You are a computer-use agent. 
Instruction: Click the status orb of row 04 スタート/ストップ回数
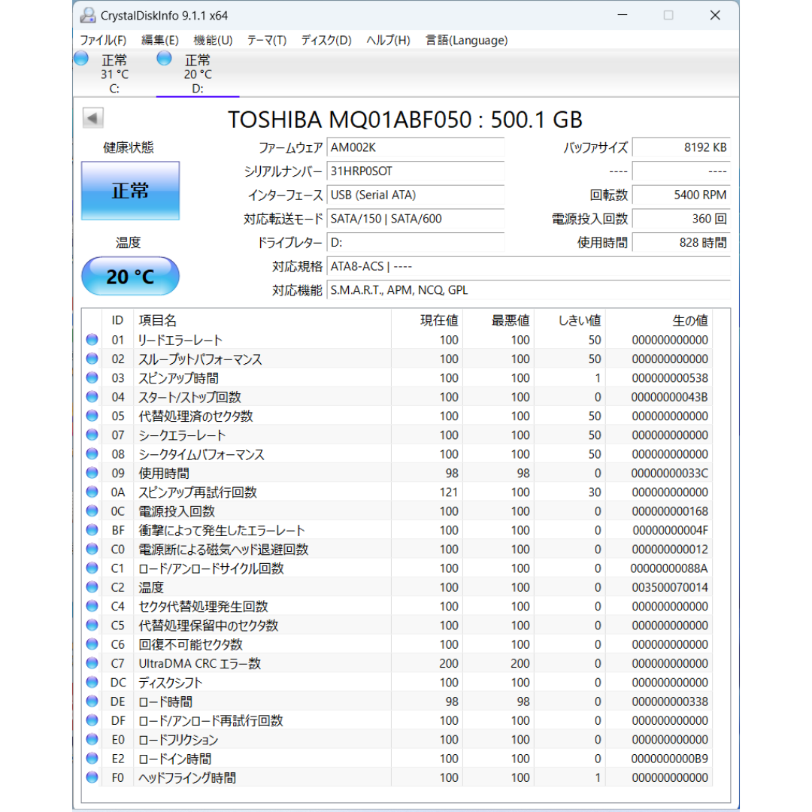point(92,397)
